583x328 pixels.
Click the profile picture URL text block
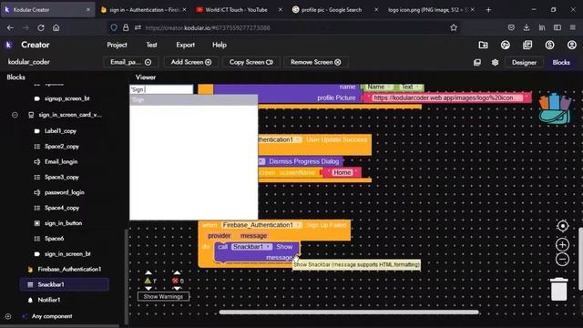[x=447, y=97]
